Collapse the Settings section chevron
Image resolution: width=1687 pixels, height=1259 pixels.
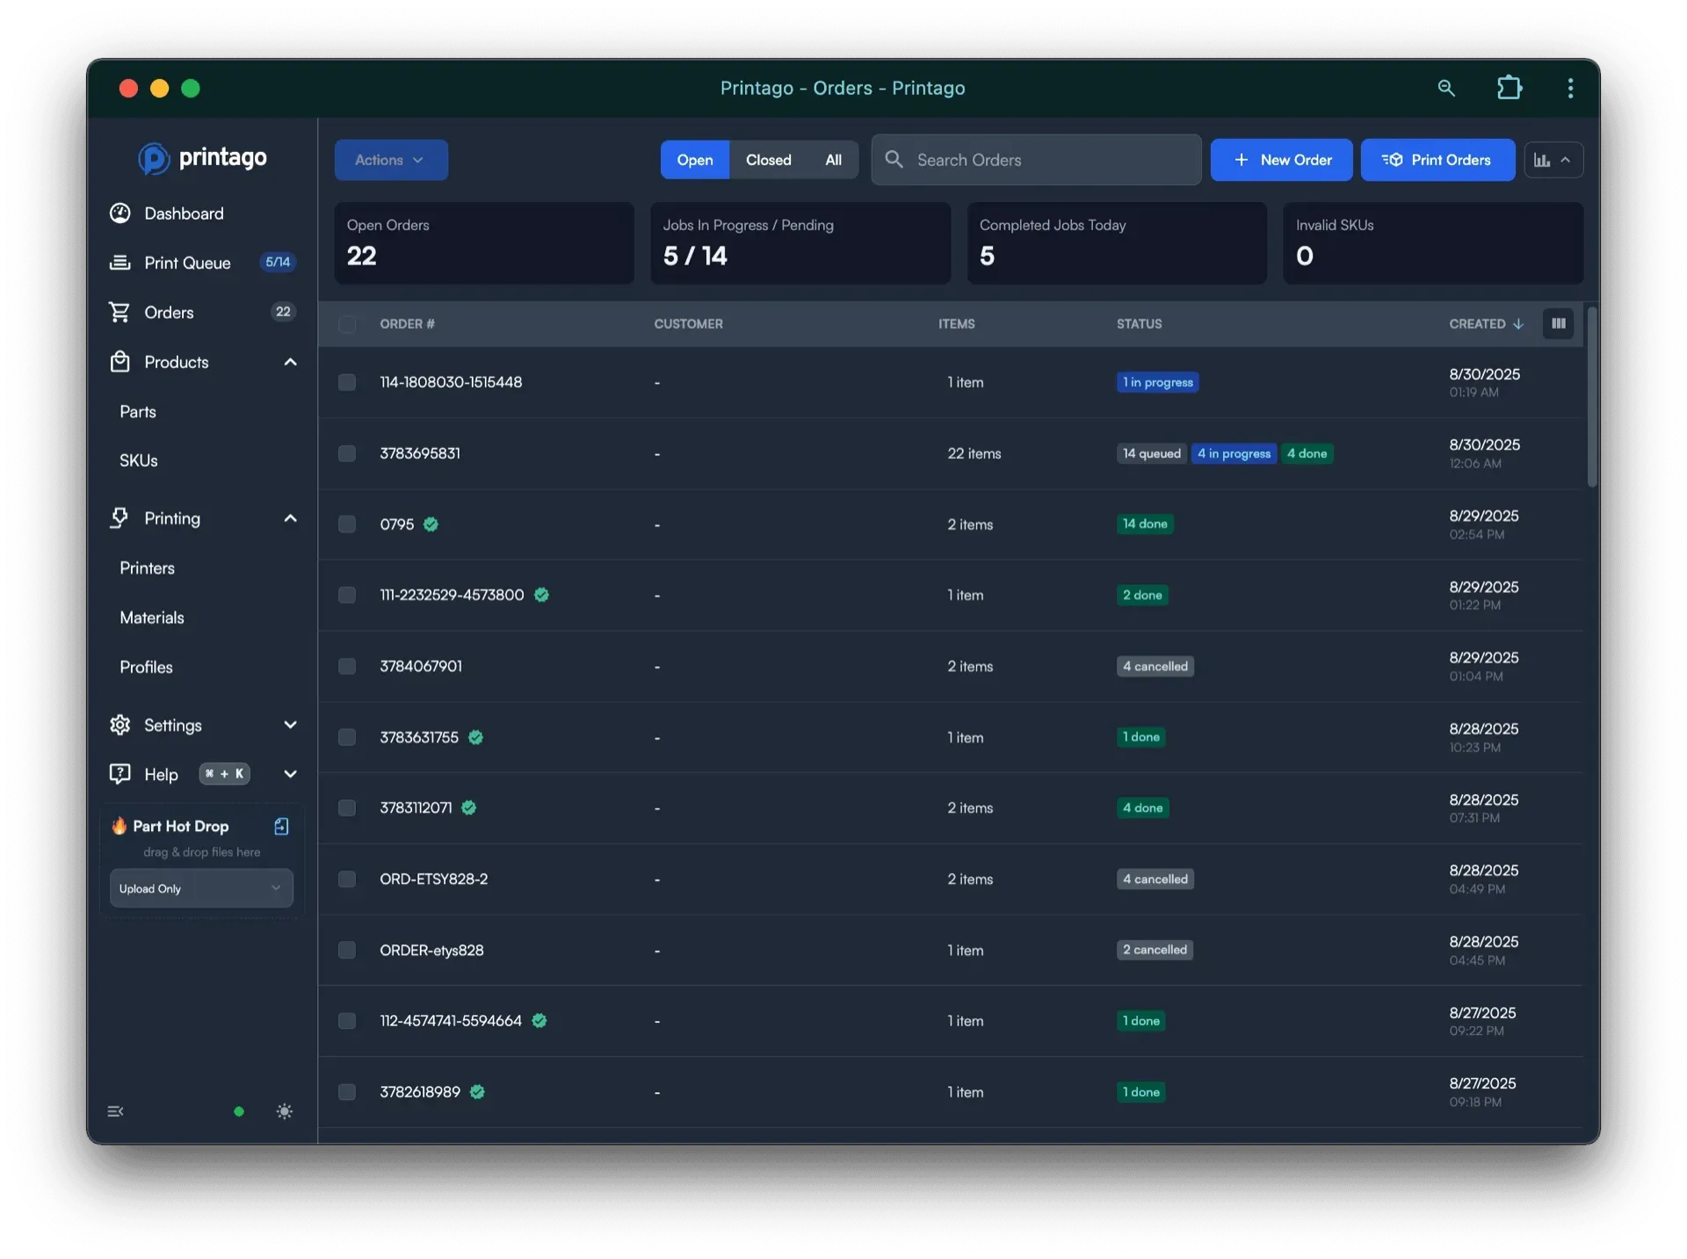(x=290, y=725)
